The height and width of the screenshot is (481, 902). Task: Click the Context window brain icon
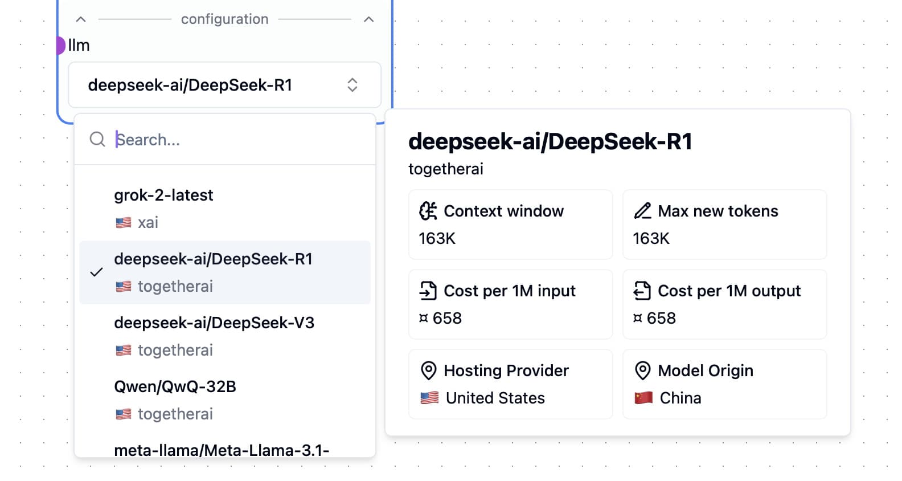(x=428, y=211)
